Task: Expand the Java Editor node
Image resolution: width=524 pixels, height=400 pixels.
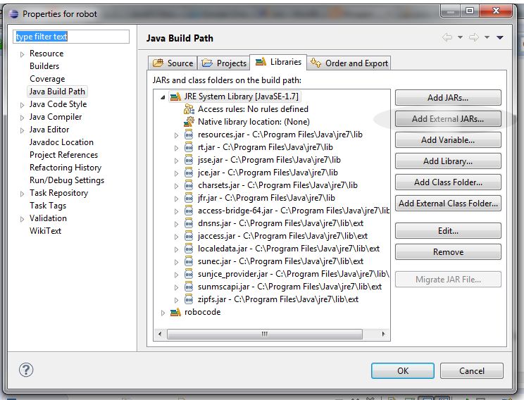Action: tap(22, 130)
